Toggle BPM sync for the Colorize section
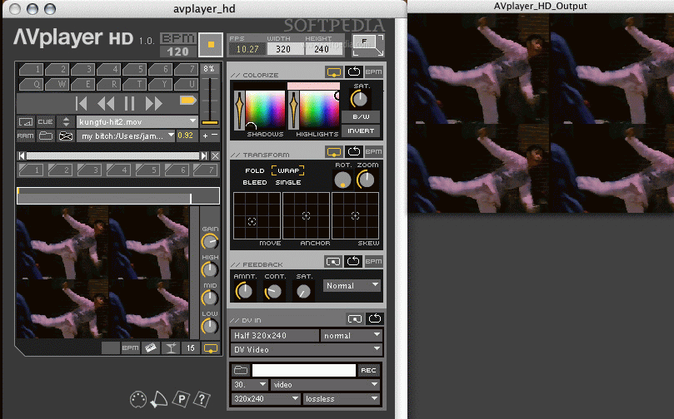674x419 pixels. 373,71
